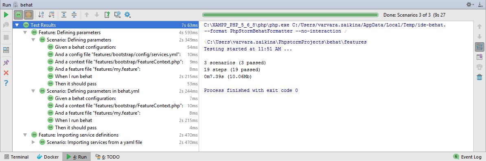The image size is (486, 161).
Task: Select the Test Results row
Action: pyautogui.click(x=106, y=25)
